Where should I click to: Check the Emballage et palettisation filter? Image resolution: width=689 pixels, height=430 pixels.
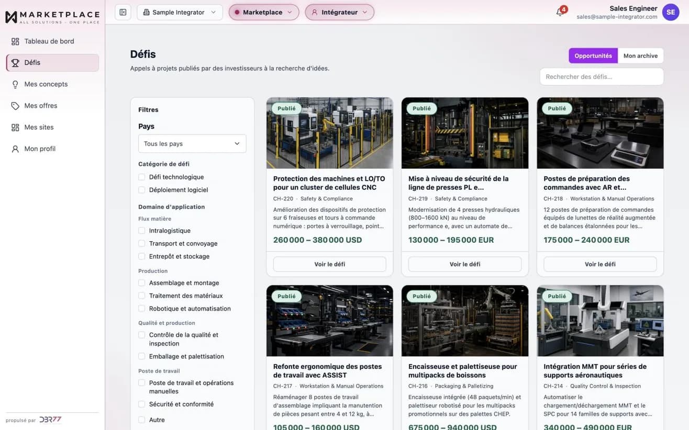tap(141, 357)
